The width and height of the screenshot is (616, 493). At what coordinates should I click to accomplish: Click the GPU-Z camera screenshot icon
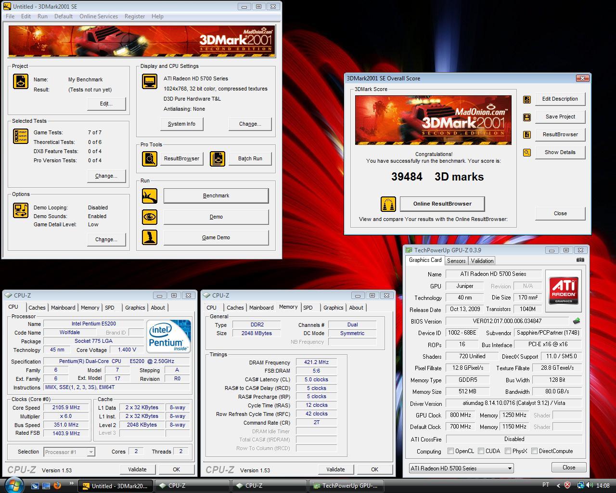[x=580, y=260]
